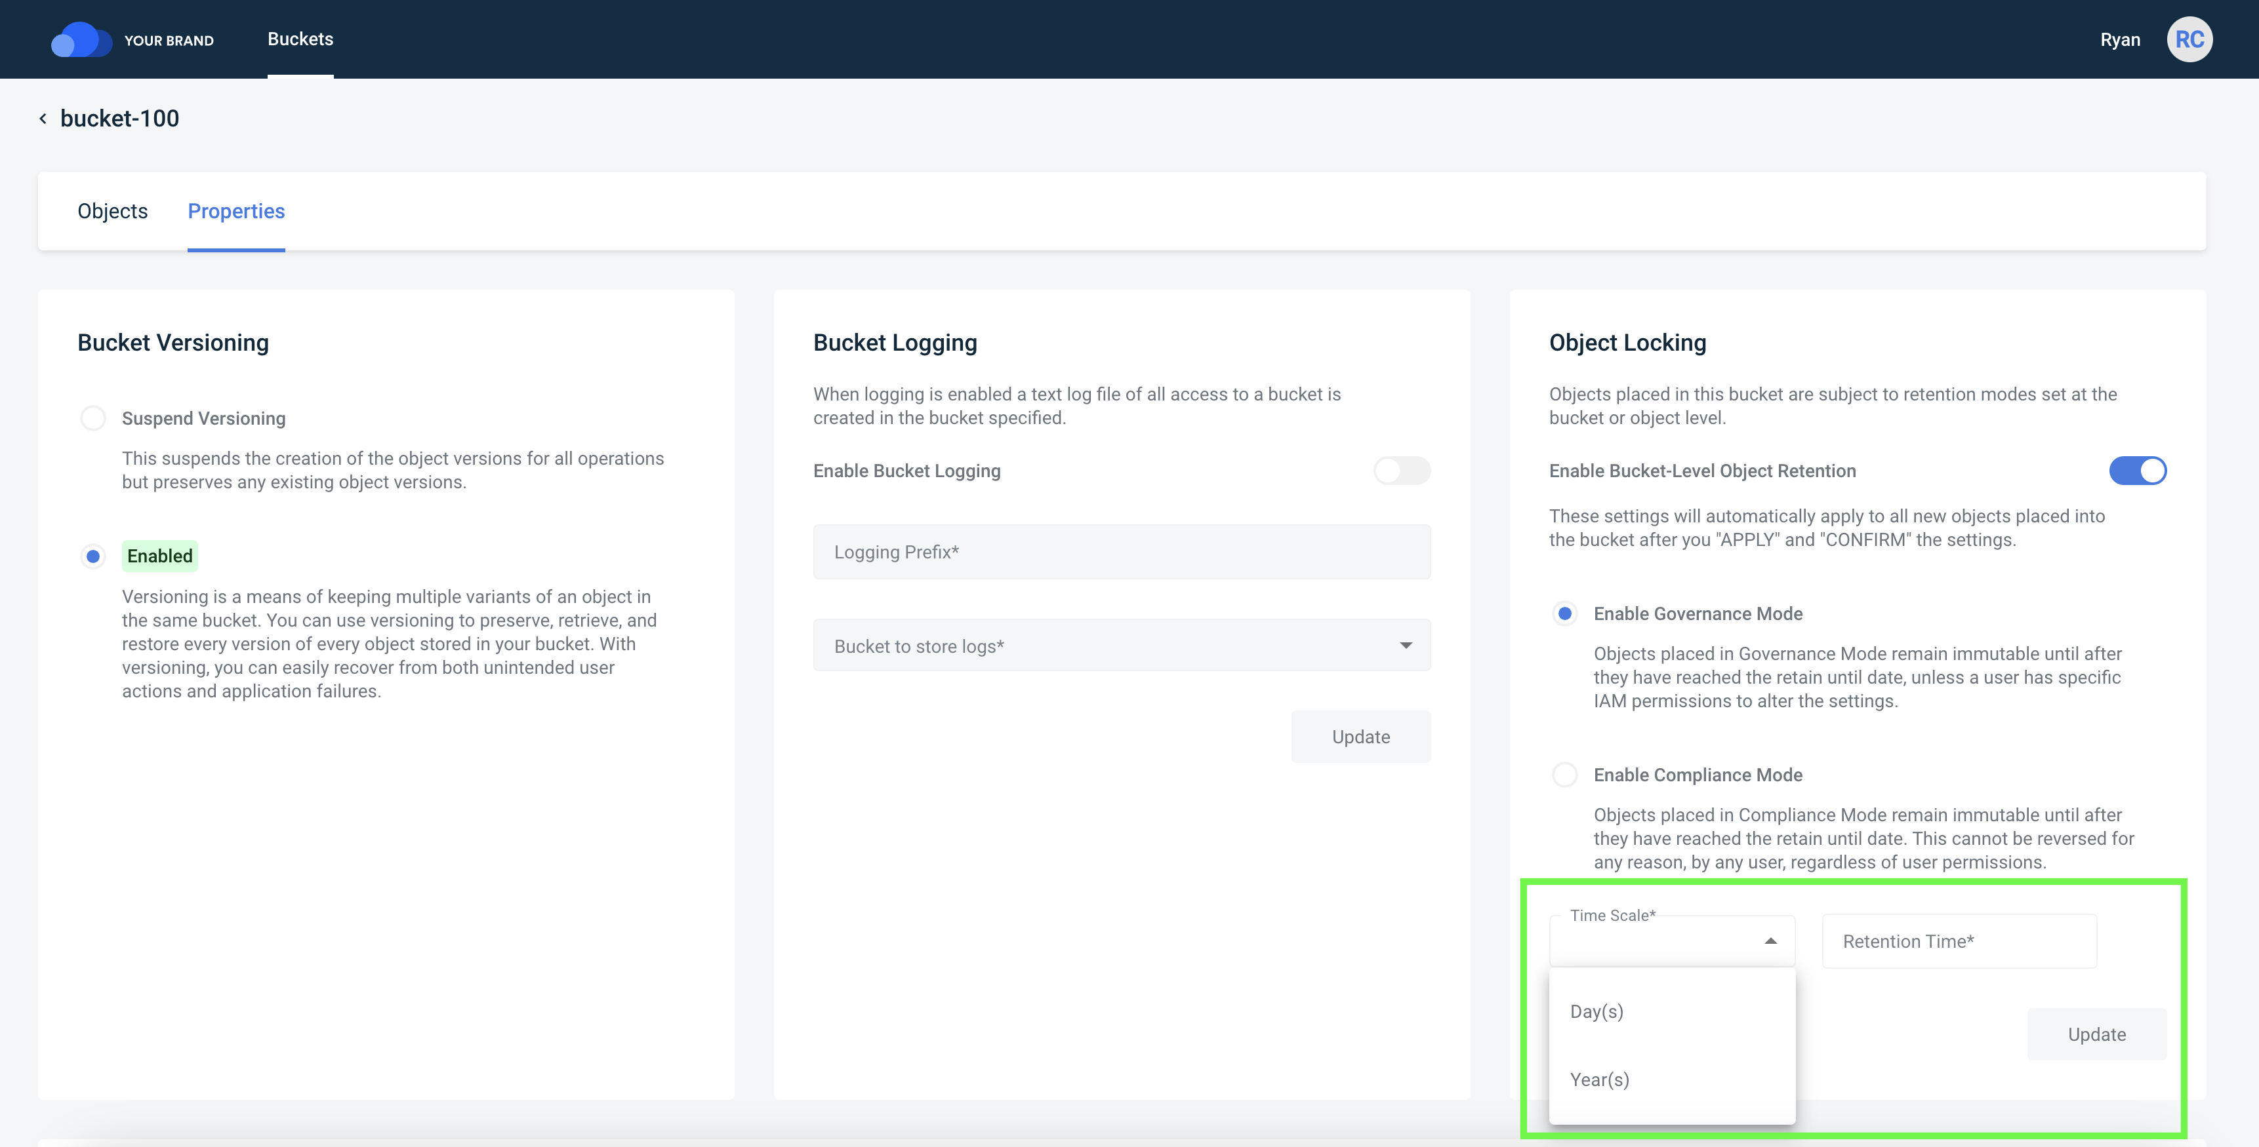Viewport: 2259px width, 1147px height.
Task: Switch to the Objects tab
Action: [x=112, y=211]
